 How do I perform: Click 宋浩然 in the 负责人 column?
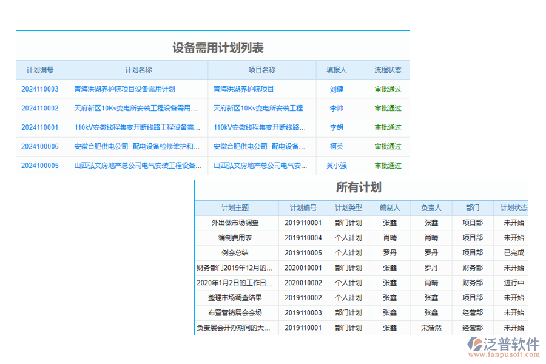[x=431, y=328]
